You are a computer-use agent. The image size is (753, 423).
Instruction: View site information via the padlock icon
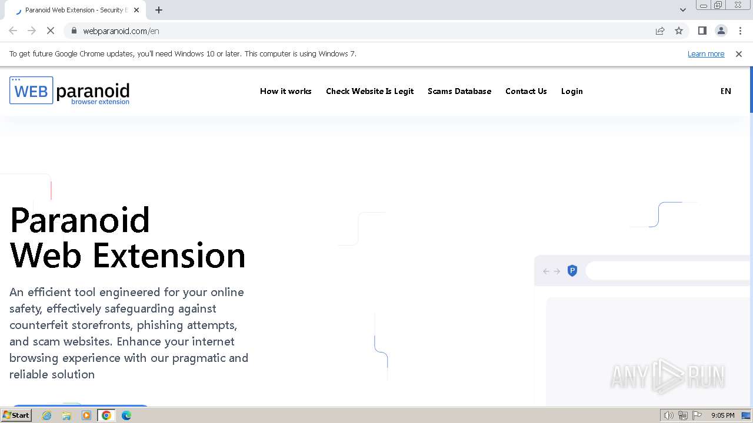(74, 31)
